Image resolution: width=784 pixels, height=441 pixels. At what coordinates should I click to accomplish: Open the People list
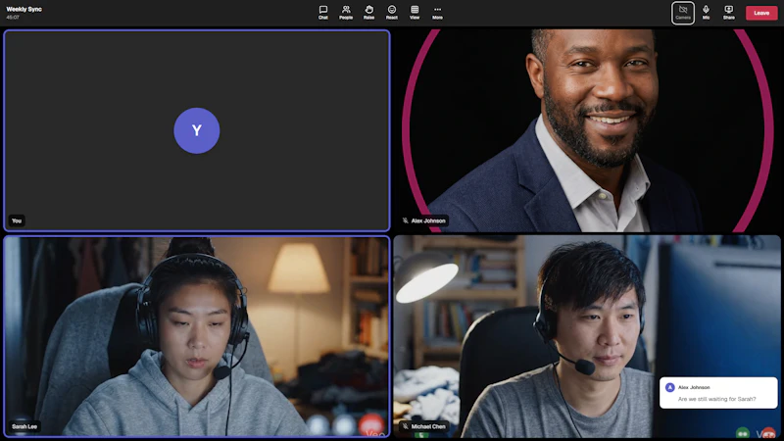coord(346,13)
